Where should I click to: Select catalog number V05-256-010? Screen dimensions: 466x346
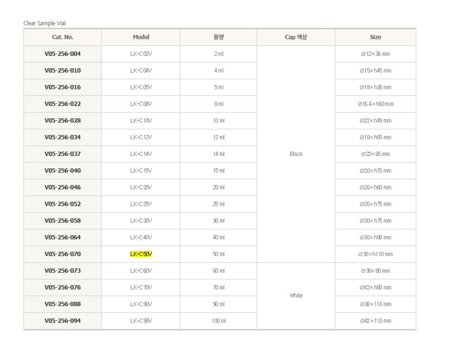click(62, 70)
